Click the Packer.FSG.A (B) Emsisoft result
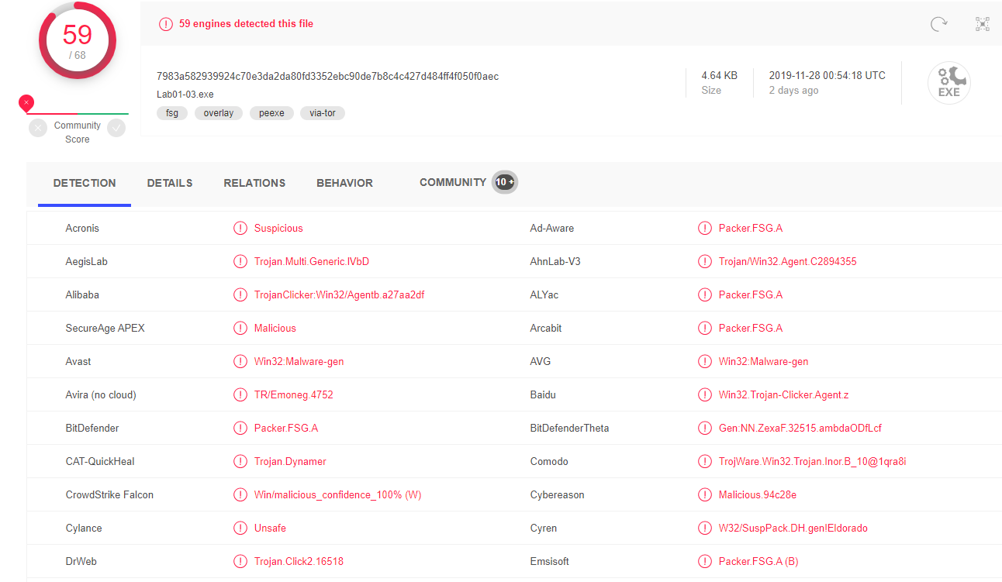 pos(758,561)
